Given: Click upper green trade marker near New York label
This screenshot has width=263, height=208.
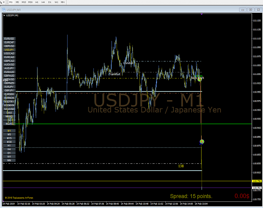Looking at the screenshot, I should (199, 79).
